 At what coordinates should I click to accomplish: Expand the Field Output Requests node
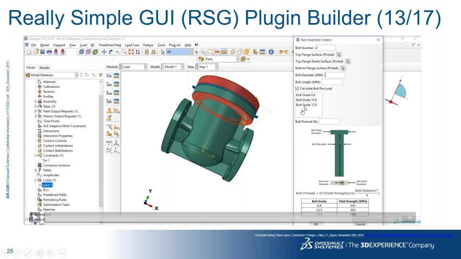36,111
